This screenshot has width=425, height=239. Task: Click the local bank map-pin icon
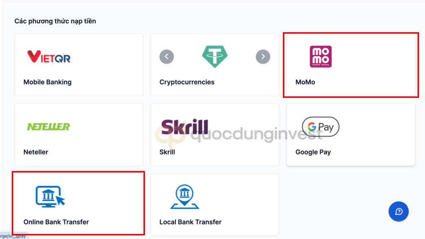(x=185, y=197)
